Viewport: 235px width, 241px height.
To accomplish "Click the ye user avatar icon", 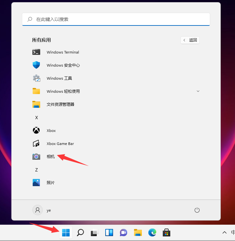I will coord(38,210).
